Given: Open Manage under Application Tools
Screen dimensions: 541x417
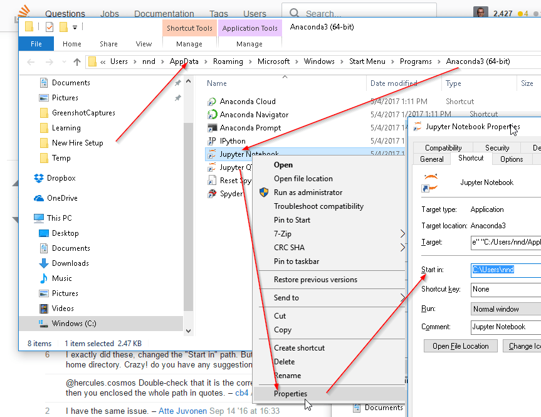Looking at the screenshot, I should [249, 44].
